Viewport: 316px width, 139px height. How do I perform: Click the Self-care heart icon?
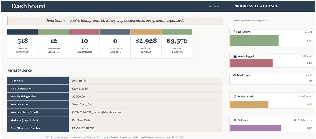(x=235, y=120)
